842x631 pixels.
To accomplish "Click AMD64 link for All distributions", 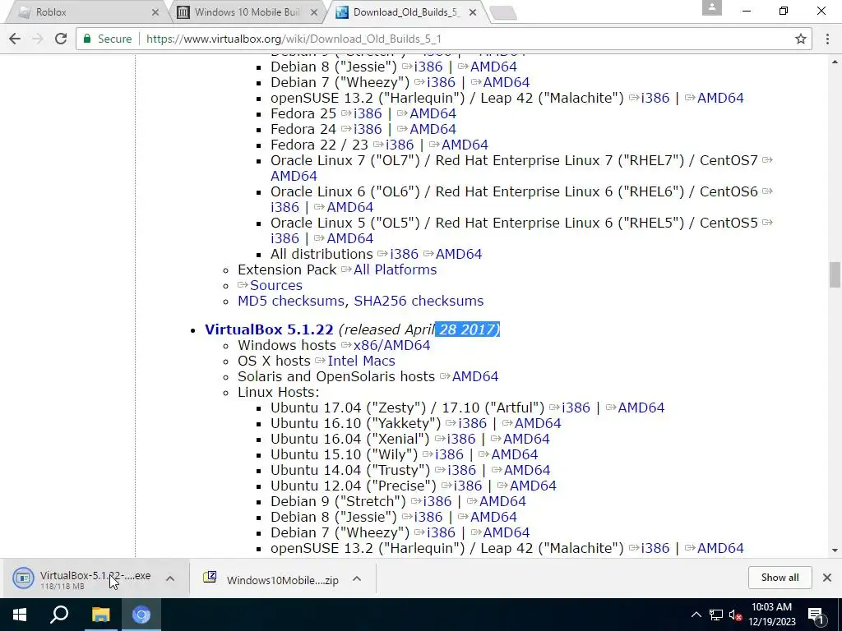I will coord(459,254).
